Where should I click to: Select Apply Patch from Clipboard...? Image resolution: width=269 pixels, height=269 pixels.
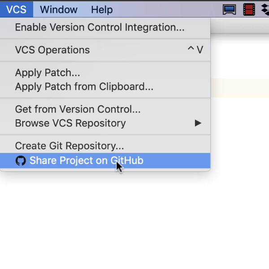[84, 87]
